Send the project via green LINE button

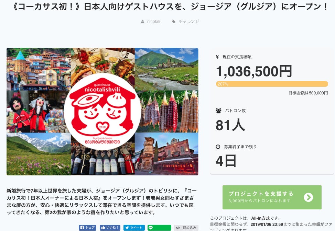159,228
